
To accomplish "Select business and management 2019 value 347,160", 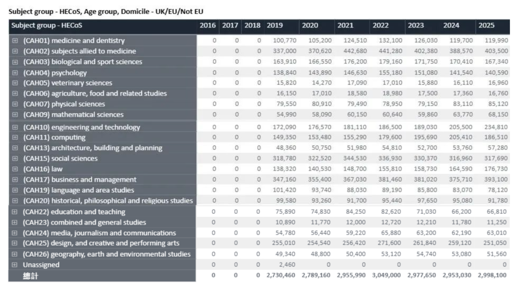I will tap(285, 180).
